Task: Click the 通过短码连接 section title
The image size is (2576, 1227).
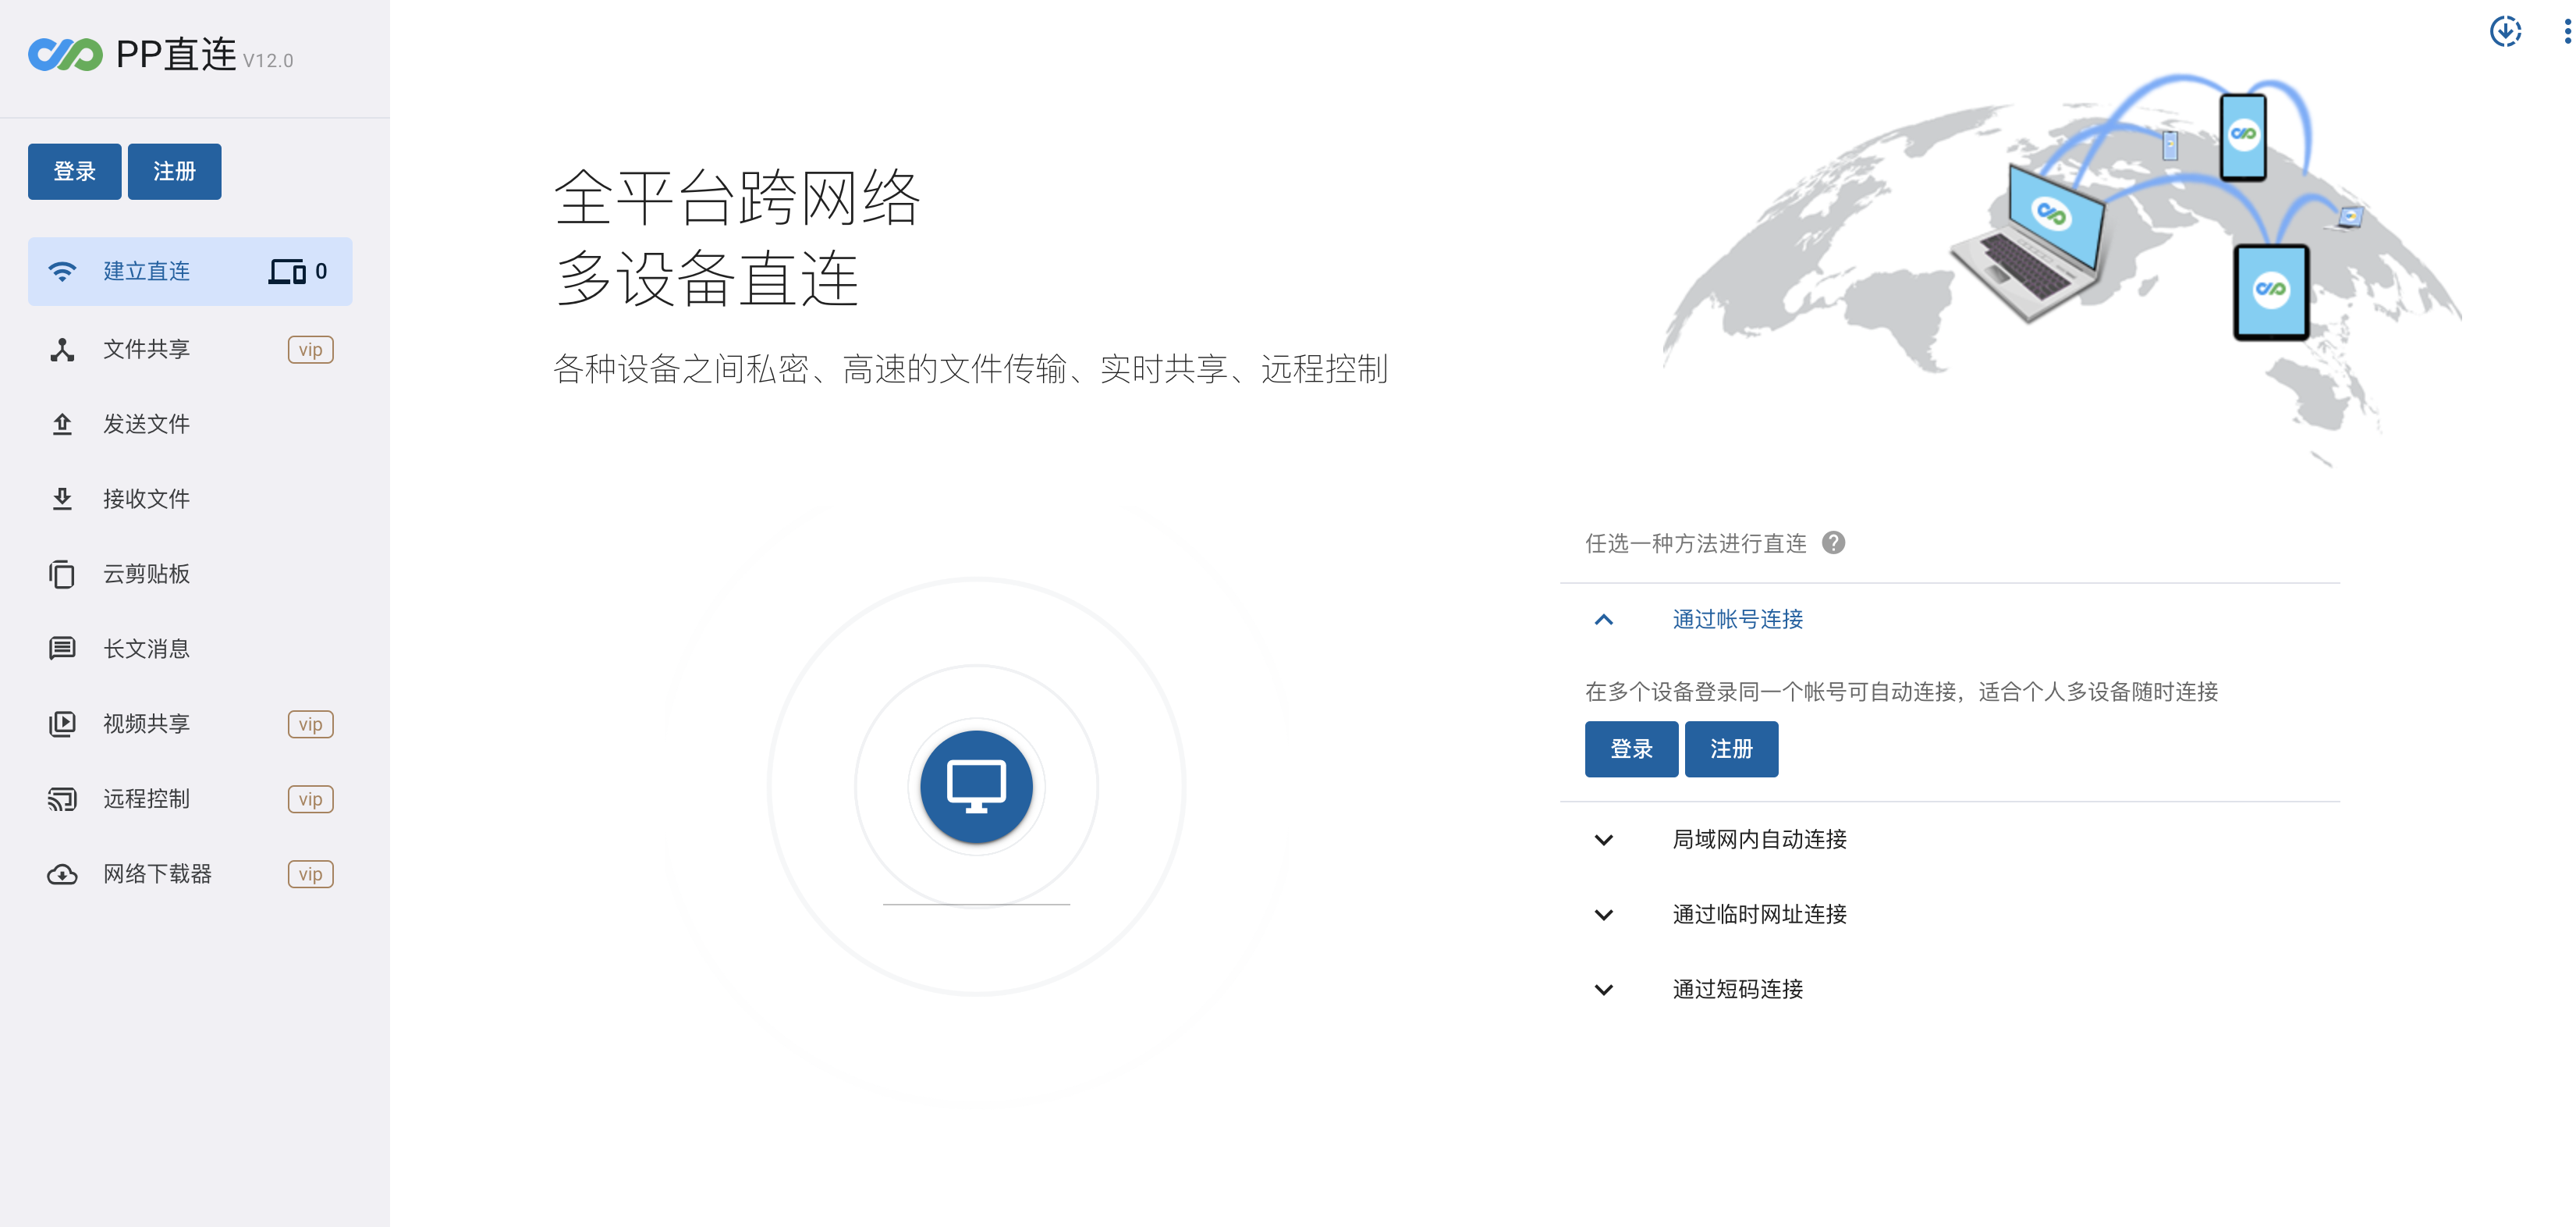Action: 1738,990
